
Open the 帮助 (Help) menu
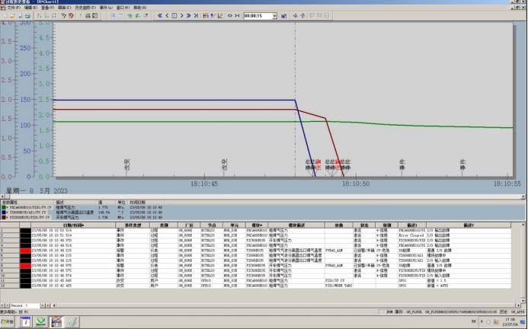(x=139, y=8)
